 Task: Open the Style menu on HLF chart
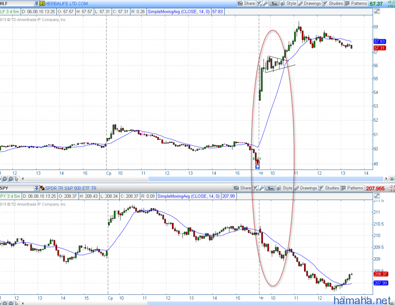point(288,4)
